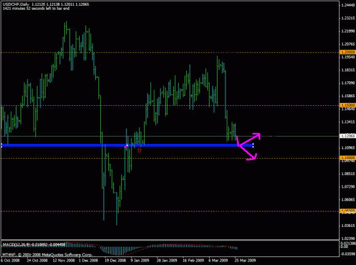Click the '12 Nov 2008' date label
The width and height of the screenshot is (356, 265).
(64, 260)
